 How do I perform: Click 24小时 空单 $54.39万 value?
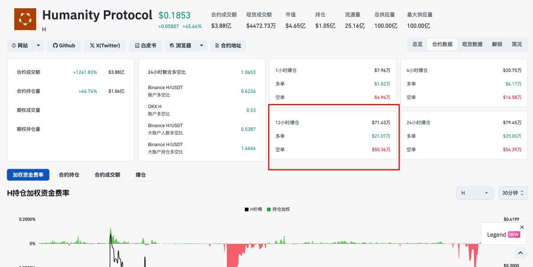[512, 149]
